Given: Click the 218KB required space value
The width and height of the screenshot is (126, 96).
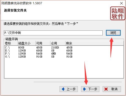Looking at the screenshot, I should [55, 47].
